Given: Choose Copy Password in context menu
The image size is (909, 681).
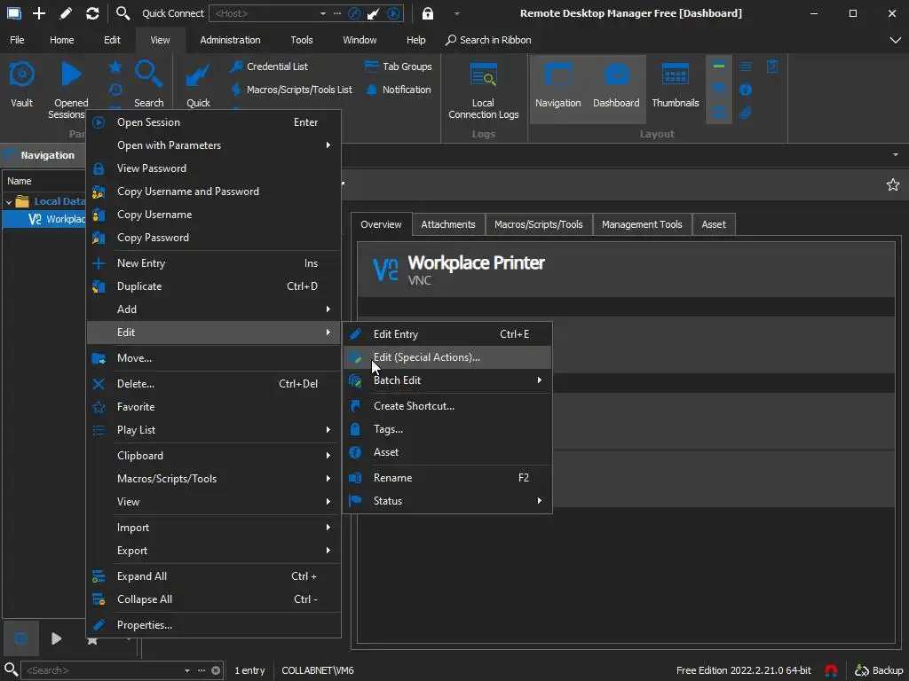Looking at the screenshot, I should pos(213,238).
